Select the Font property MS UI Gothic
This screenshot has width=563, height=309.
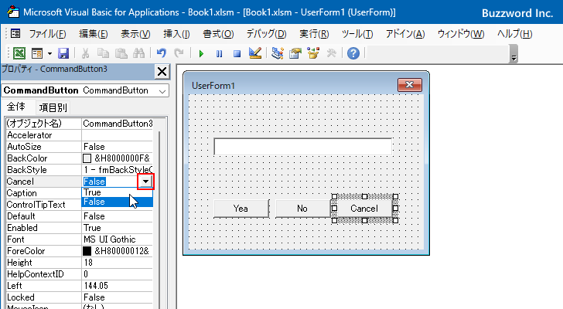click(x=118, y=239)
